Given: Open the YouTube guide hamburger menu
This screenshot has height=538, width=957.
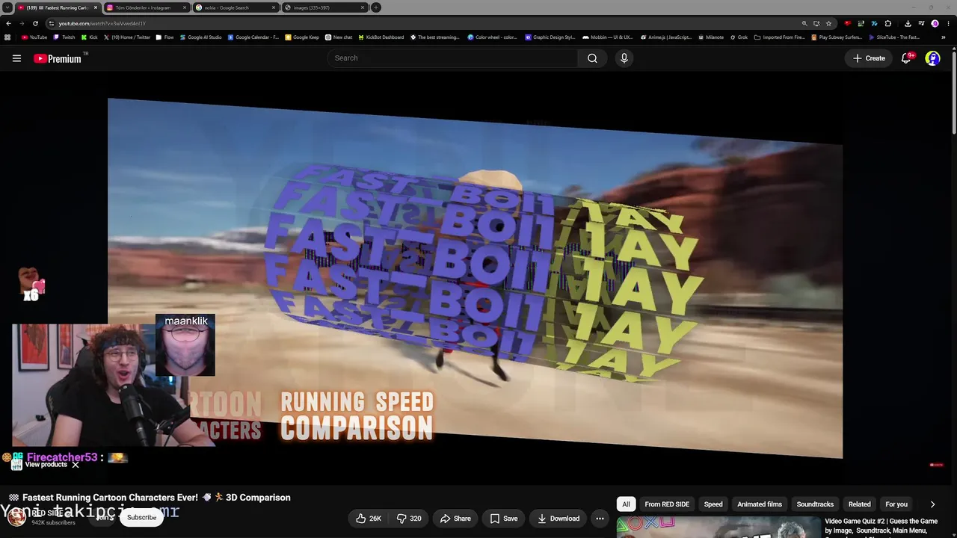Looking at the screenshot, I should (16, 58).
